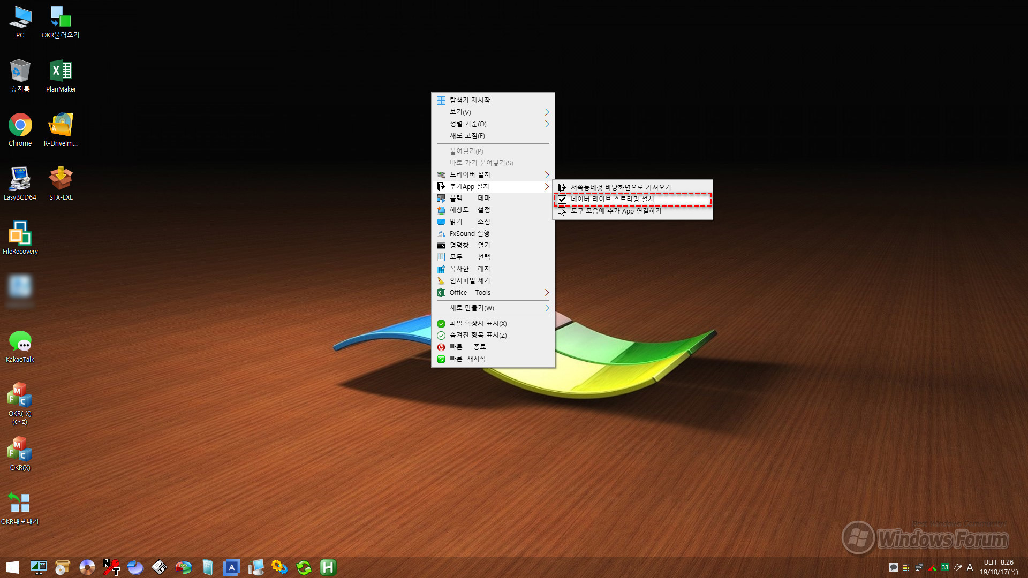
Task: Select the EasyBCD64 desktop icon
Action: 20,184
